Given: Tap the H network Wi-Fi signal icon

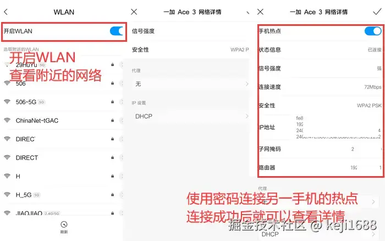Looking at the screenshot, I should coord(7,176).
